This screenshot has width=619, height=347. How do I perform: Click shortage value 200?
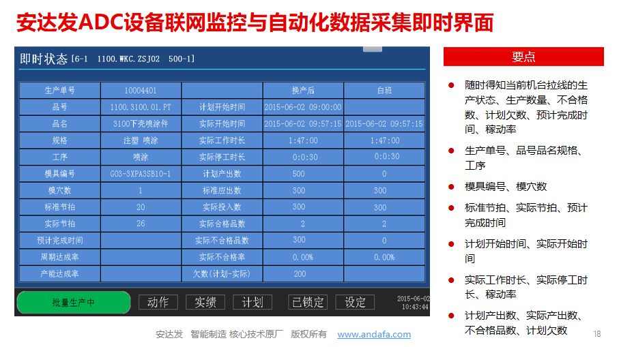click(x=303, y=273)
